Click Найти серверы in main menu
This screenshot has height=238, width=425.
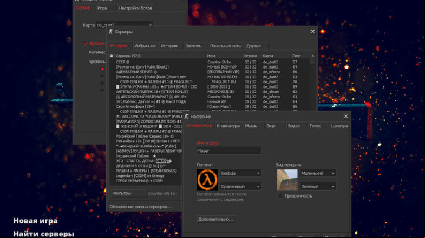click(x=44, y=234)
